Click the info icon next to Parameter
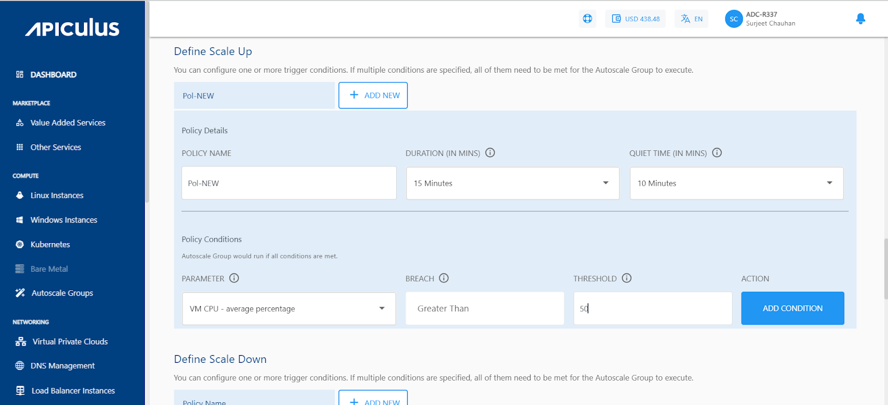Viewport: 888px width, 405px height. tap(234, 278)
